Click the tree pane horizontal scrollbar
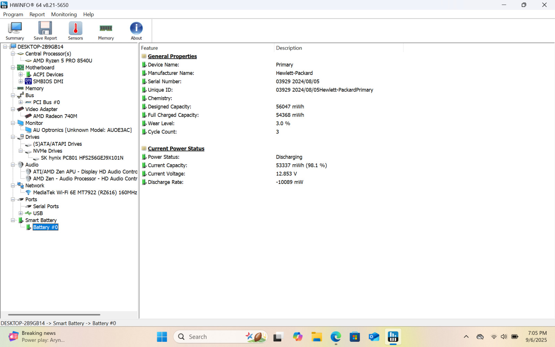This screenshot has width=555, height=347. pos(54,315)
